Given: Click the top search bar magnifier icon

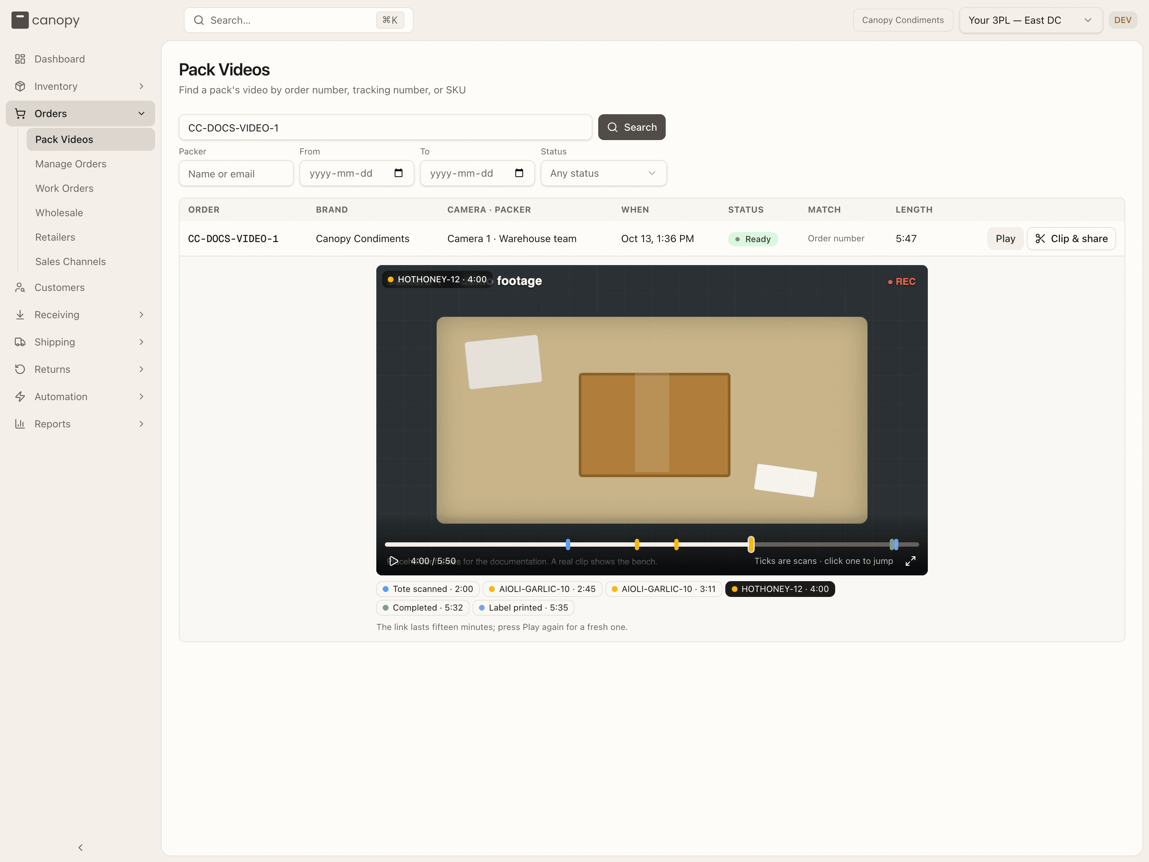Looking at the screenshot, I should point(199,20).
